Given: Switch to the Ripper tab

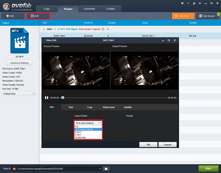Looking at the screenshot, I should click(x=68, y=9).
